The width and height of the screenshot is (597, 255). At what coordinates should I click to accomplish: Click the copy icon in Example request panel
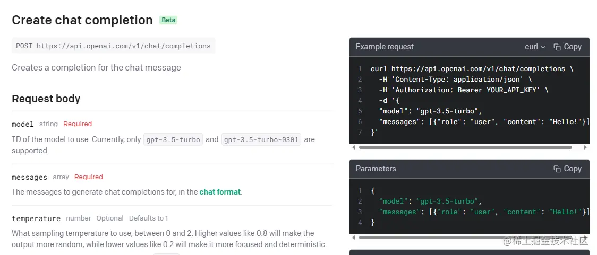[557, 47]
